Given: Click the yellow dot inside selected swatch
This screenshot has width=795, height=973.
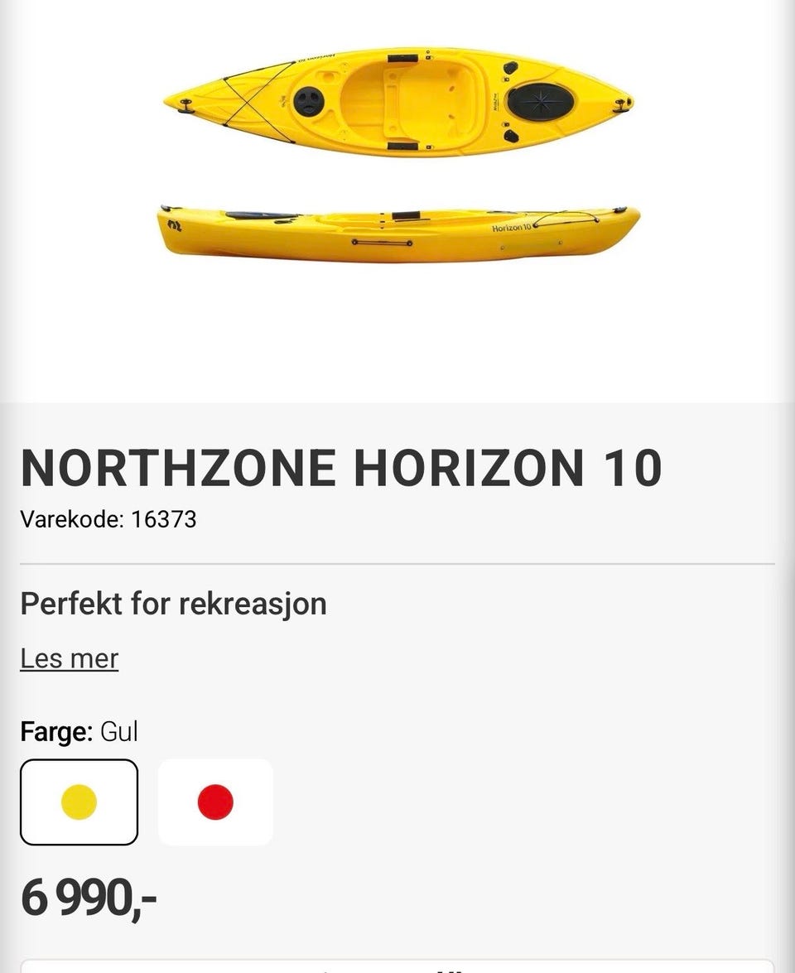Looking at the screenshot, I should (x=79, y=802).
